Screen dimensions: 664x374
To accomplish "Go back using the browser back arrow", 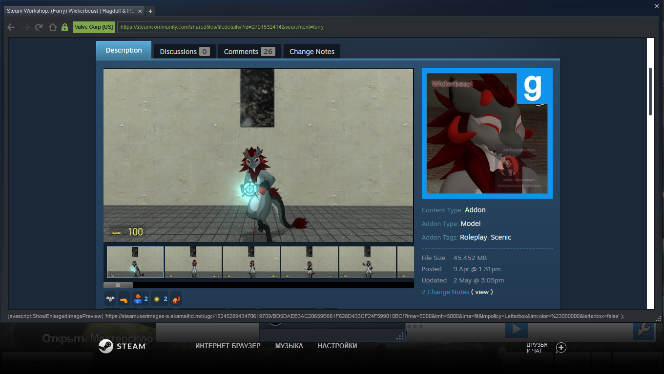I will [x=11, y=27].
